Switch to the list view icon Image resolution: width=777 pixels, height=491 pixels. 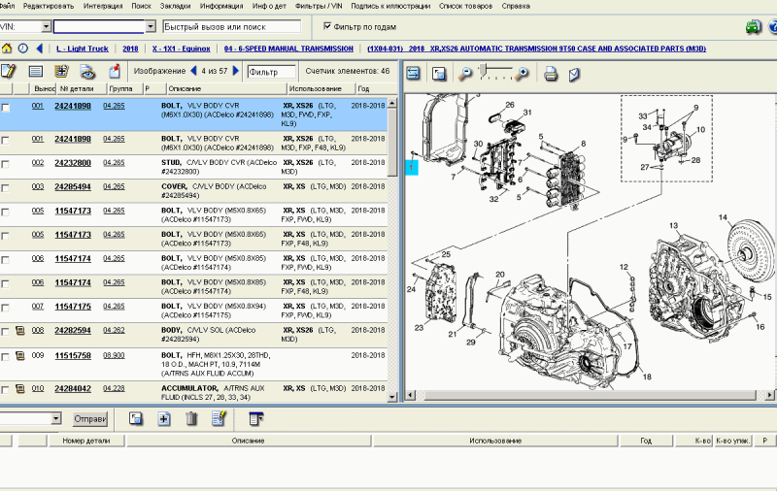click(36, 72)
